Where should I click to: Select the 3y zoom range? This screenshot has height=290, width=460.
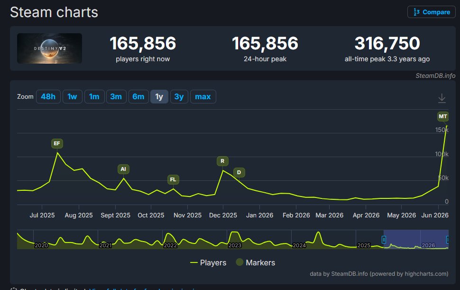point(179,96)
